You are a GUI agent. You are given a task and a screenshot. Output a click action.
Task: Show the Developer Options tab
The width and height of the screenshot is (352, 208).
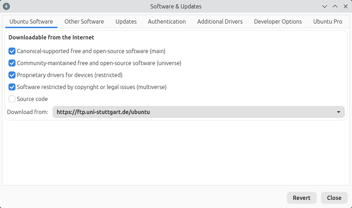278,21
